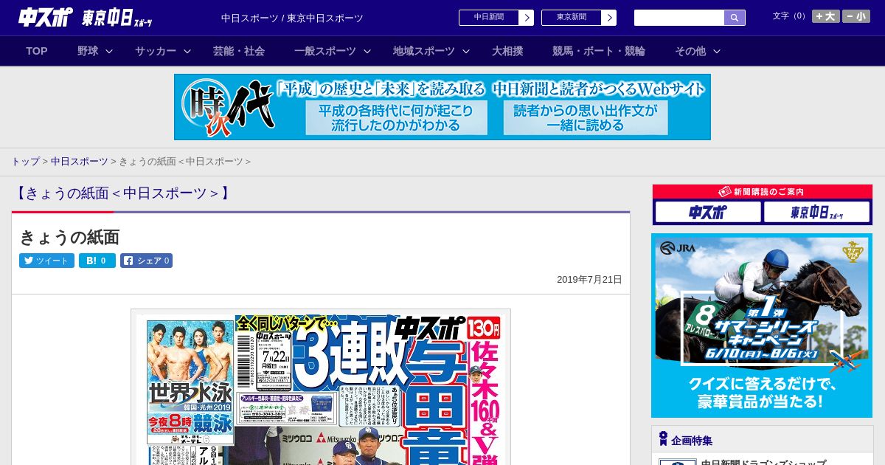Viewport: 885px width, 465px height.
Task: Click the search magnifier button
Action: point(735,18)
